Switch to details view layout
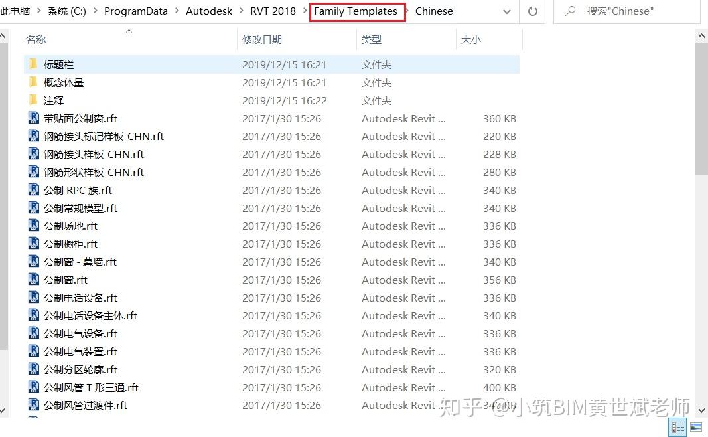The height and width of the screenshot is (437, 708). click(x=677, y=427)
